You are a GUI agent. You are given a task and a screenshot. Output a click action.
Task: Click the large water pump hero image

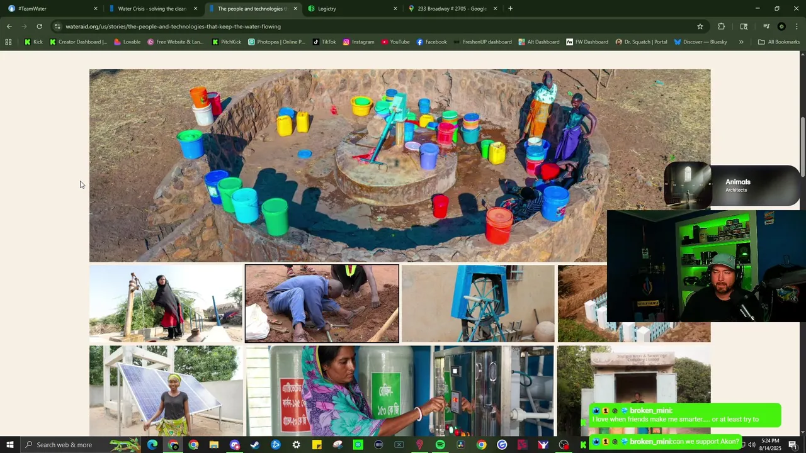400,165
